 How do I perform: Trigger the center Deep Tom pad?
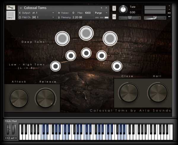[86, 33]
